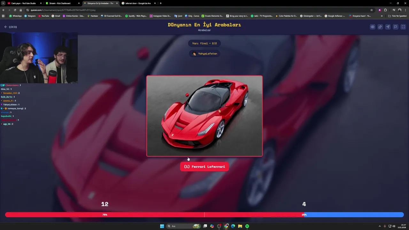Click the webcam overlay video
The image size is (409, 230).
[x=39, y=57]
